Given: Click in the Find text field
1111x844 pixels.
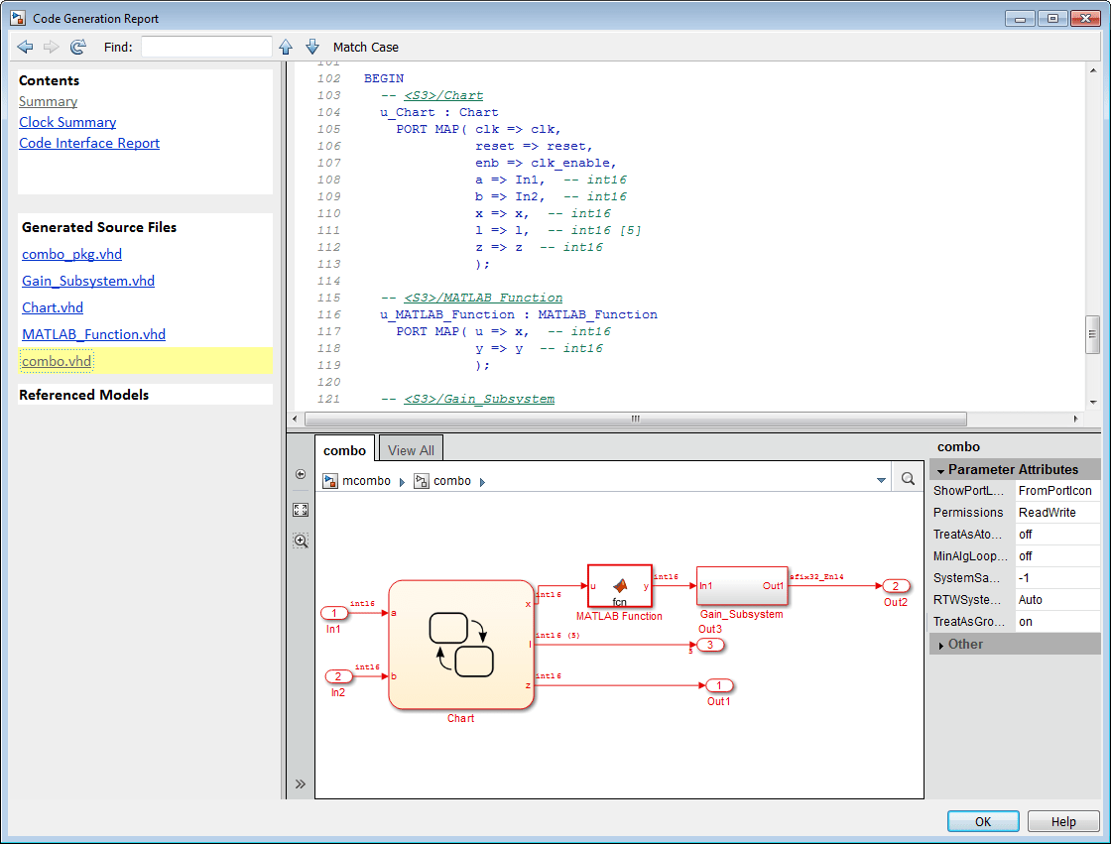Looking at the screenshot, I should click(206, 47).
